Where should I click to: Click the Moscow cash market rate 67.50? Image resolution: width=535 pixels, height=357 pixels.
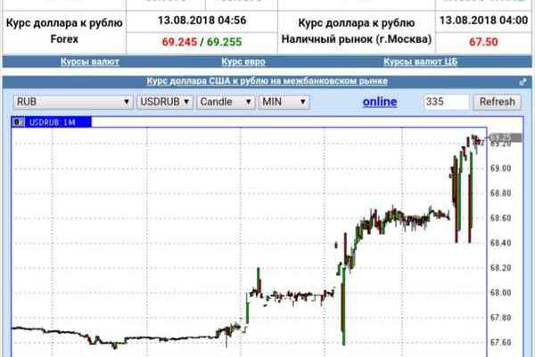[x=483, y=41]
